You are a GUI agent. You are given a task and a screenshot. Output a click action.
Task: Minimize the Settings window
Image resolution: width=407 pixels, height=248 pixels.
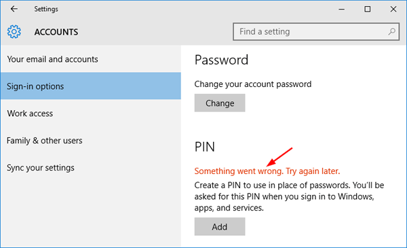pos(342,9)
